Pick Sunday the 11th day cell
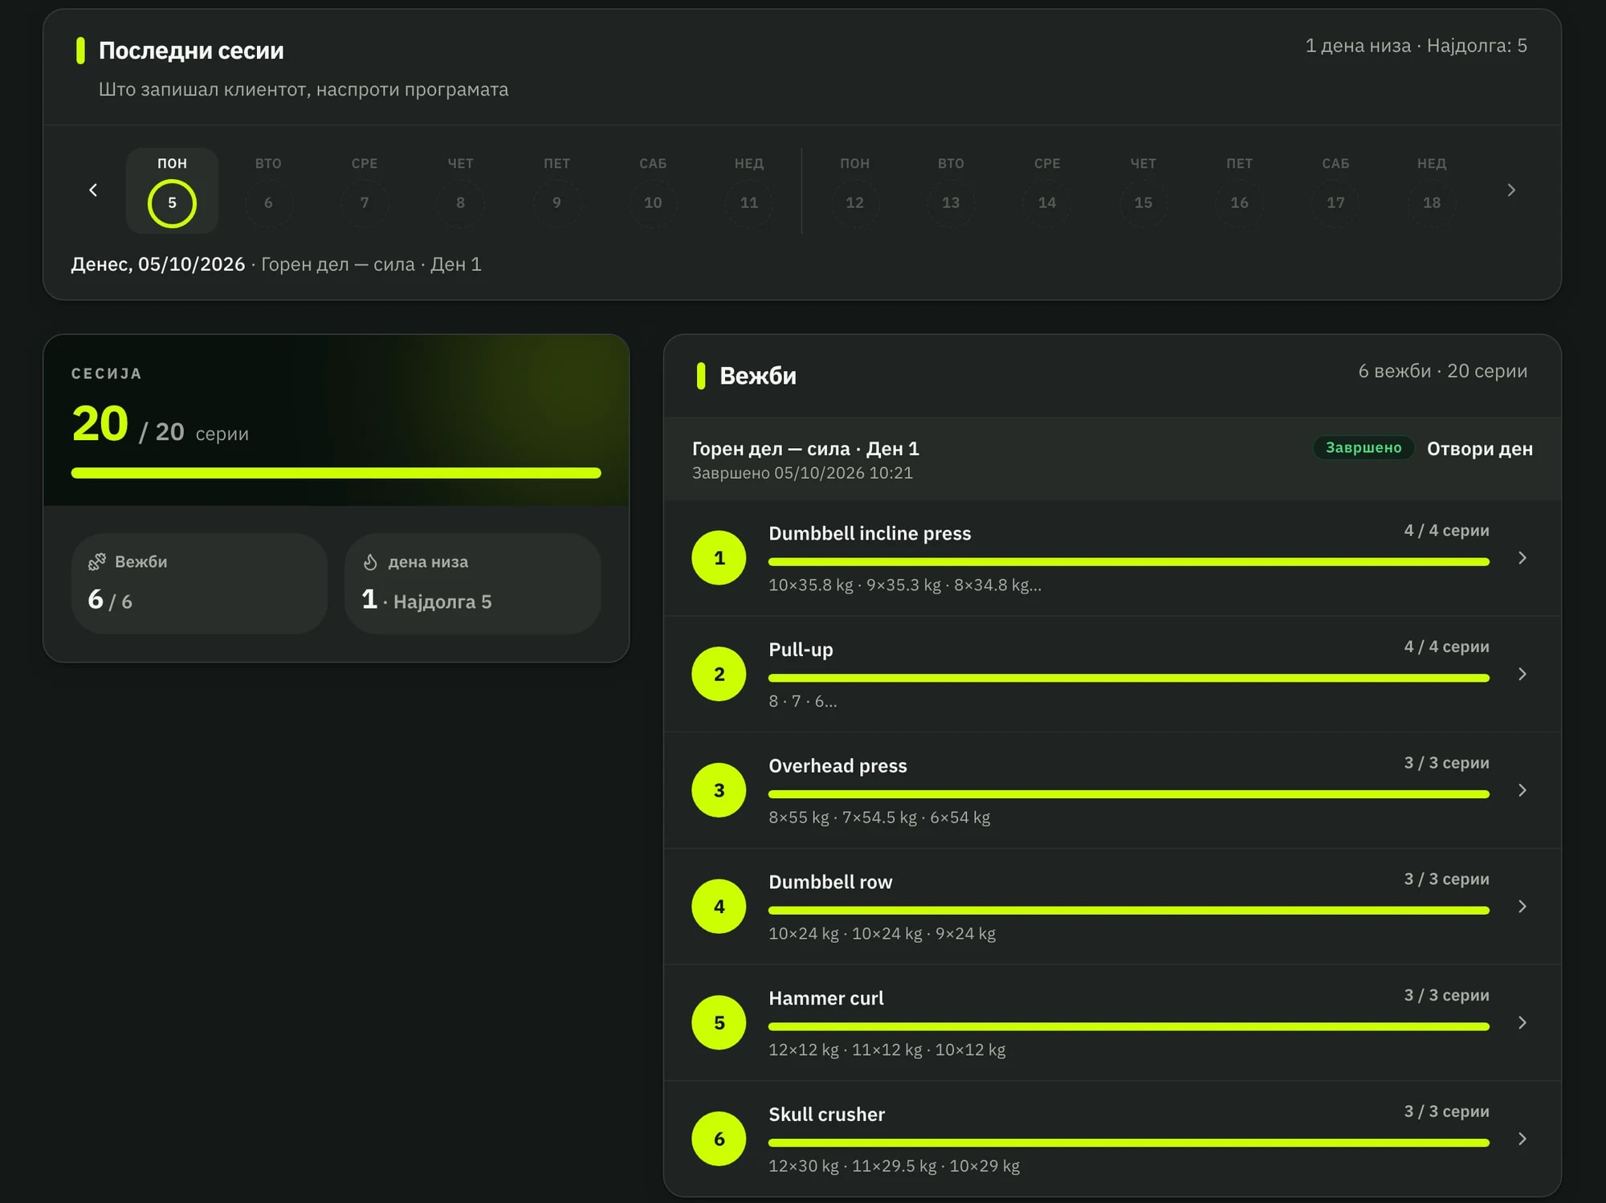 [749, 190]
